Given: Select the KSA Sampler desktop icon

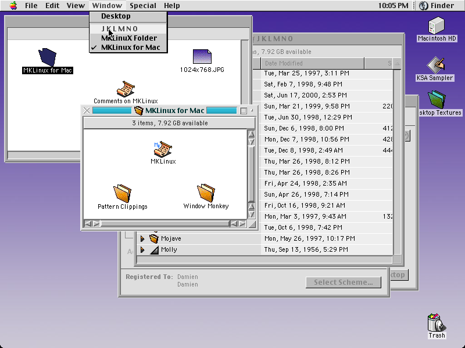Looking at the screenshot, I should [x=435, y=65].
